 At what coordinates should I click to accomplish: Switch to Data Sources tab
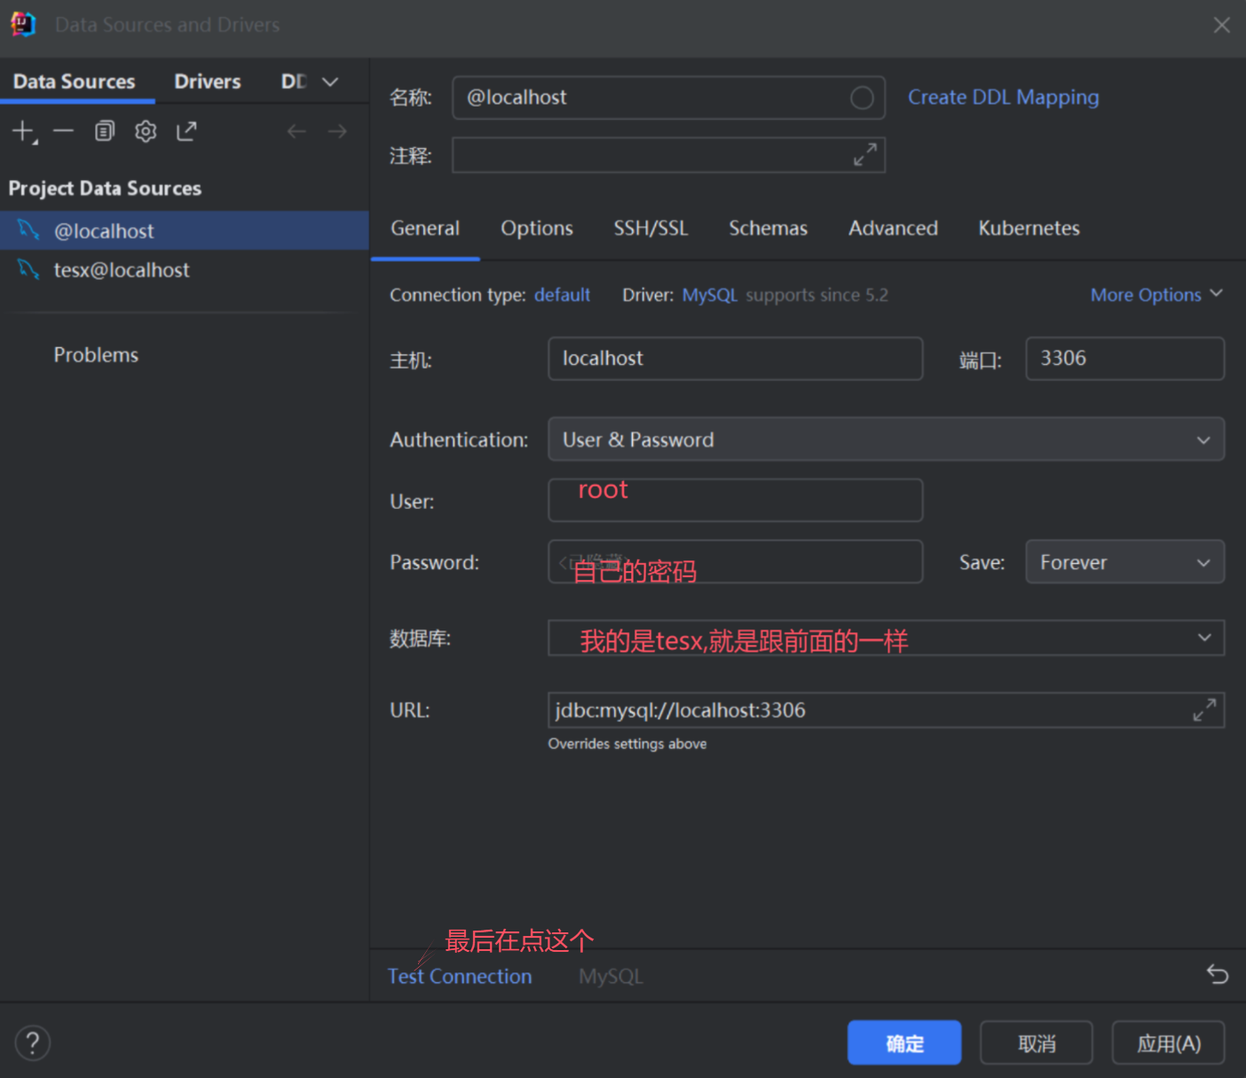(x=75, y=82)
